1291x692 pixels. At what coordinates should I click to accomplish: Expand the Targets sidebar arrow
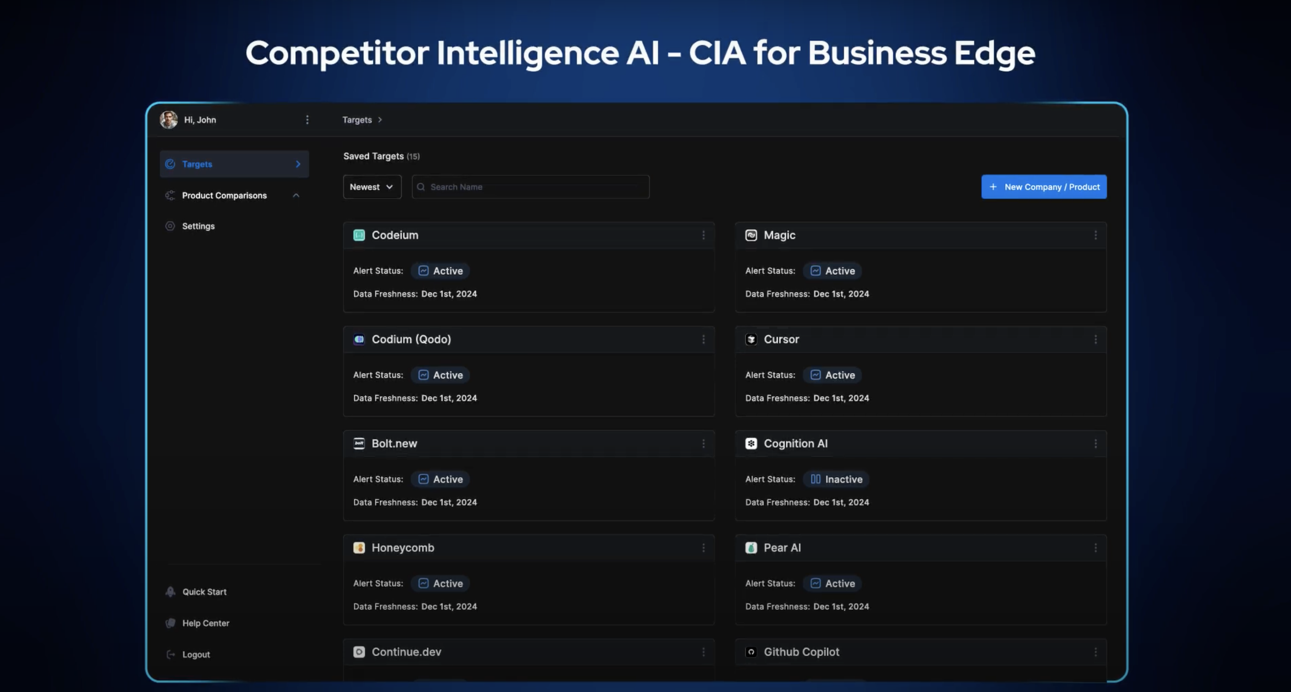[x=298, y=164]
